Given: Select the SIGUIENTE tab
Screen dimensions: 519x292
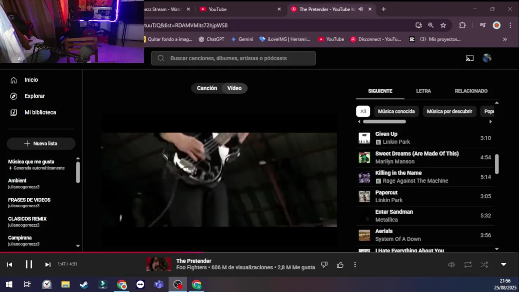Looking at the screenshot, I should (380, 91).
